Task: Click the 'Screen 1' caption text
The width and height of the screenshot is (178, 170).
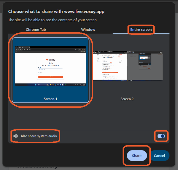Action: (x=50, y=99)
